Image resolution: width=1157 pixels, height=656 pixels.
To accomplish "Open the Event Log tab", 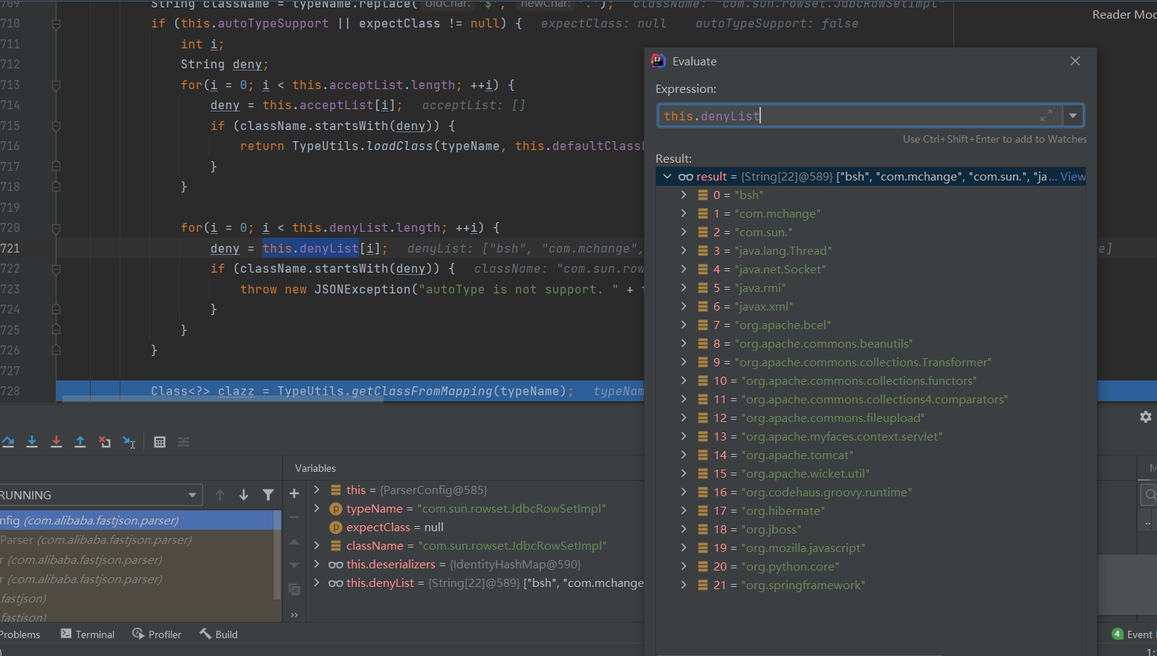I will point(1132,634).
